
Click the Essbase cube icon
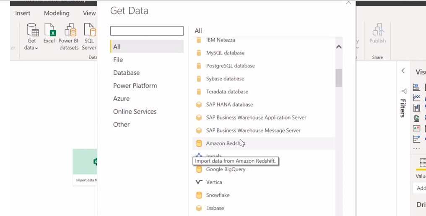coord(199,208)
